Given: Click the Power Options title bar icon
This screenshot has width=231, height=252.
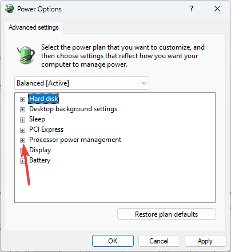Looking at the screenshot, I should (10, 9).
